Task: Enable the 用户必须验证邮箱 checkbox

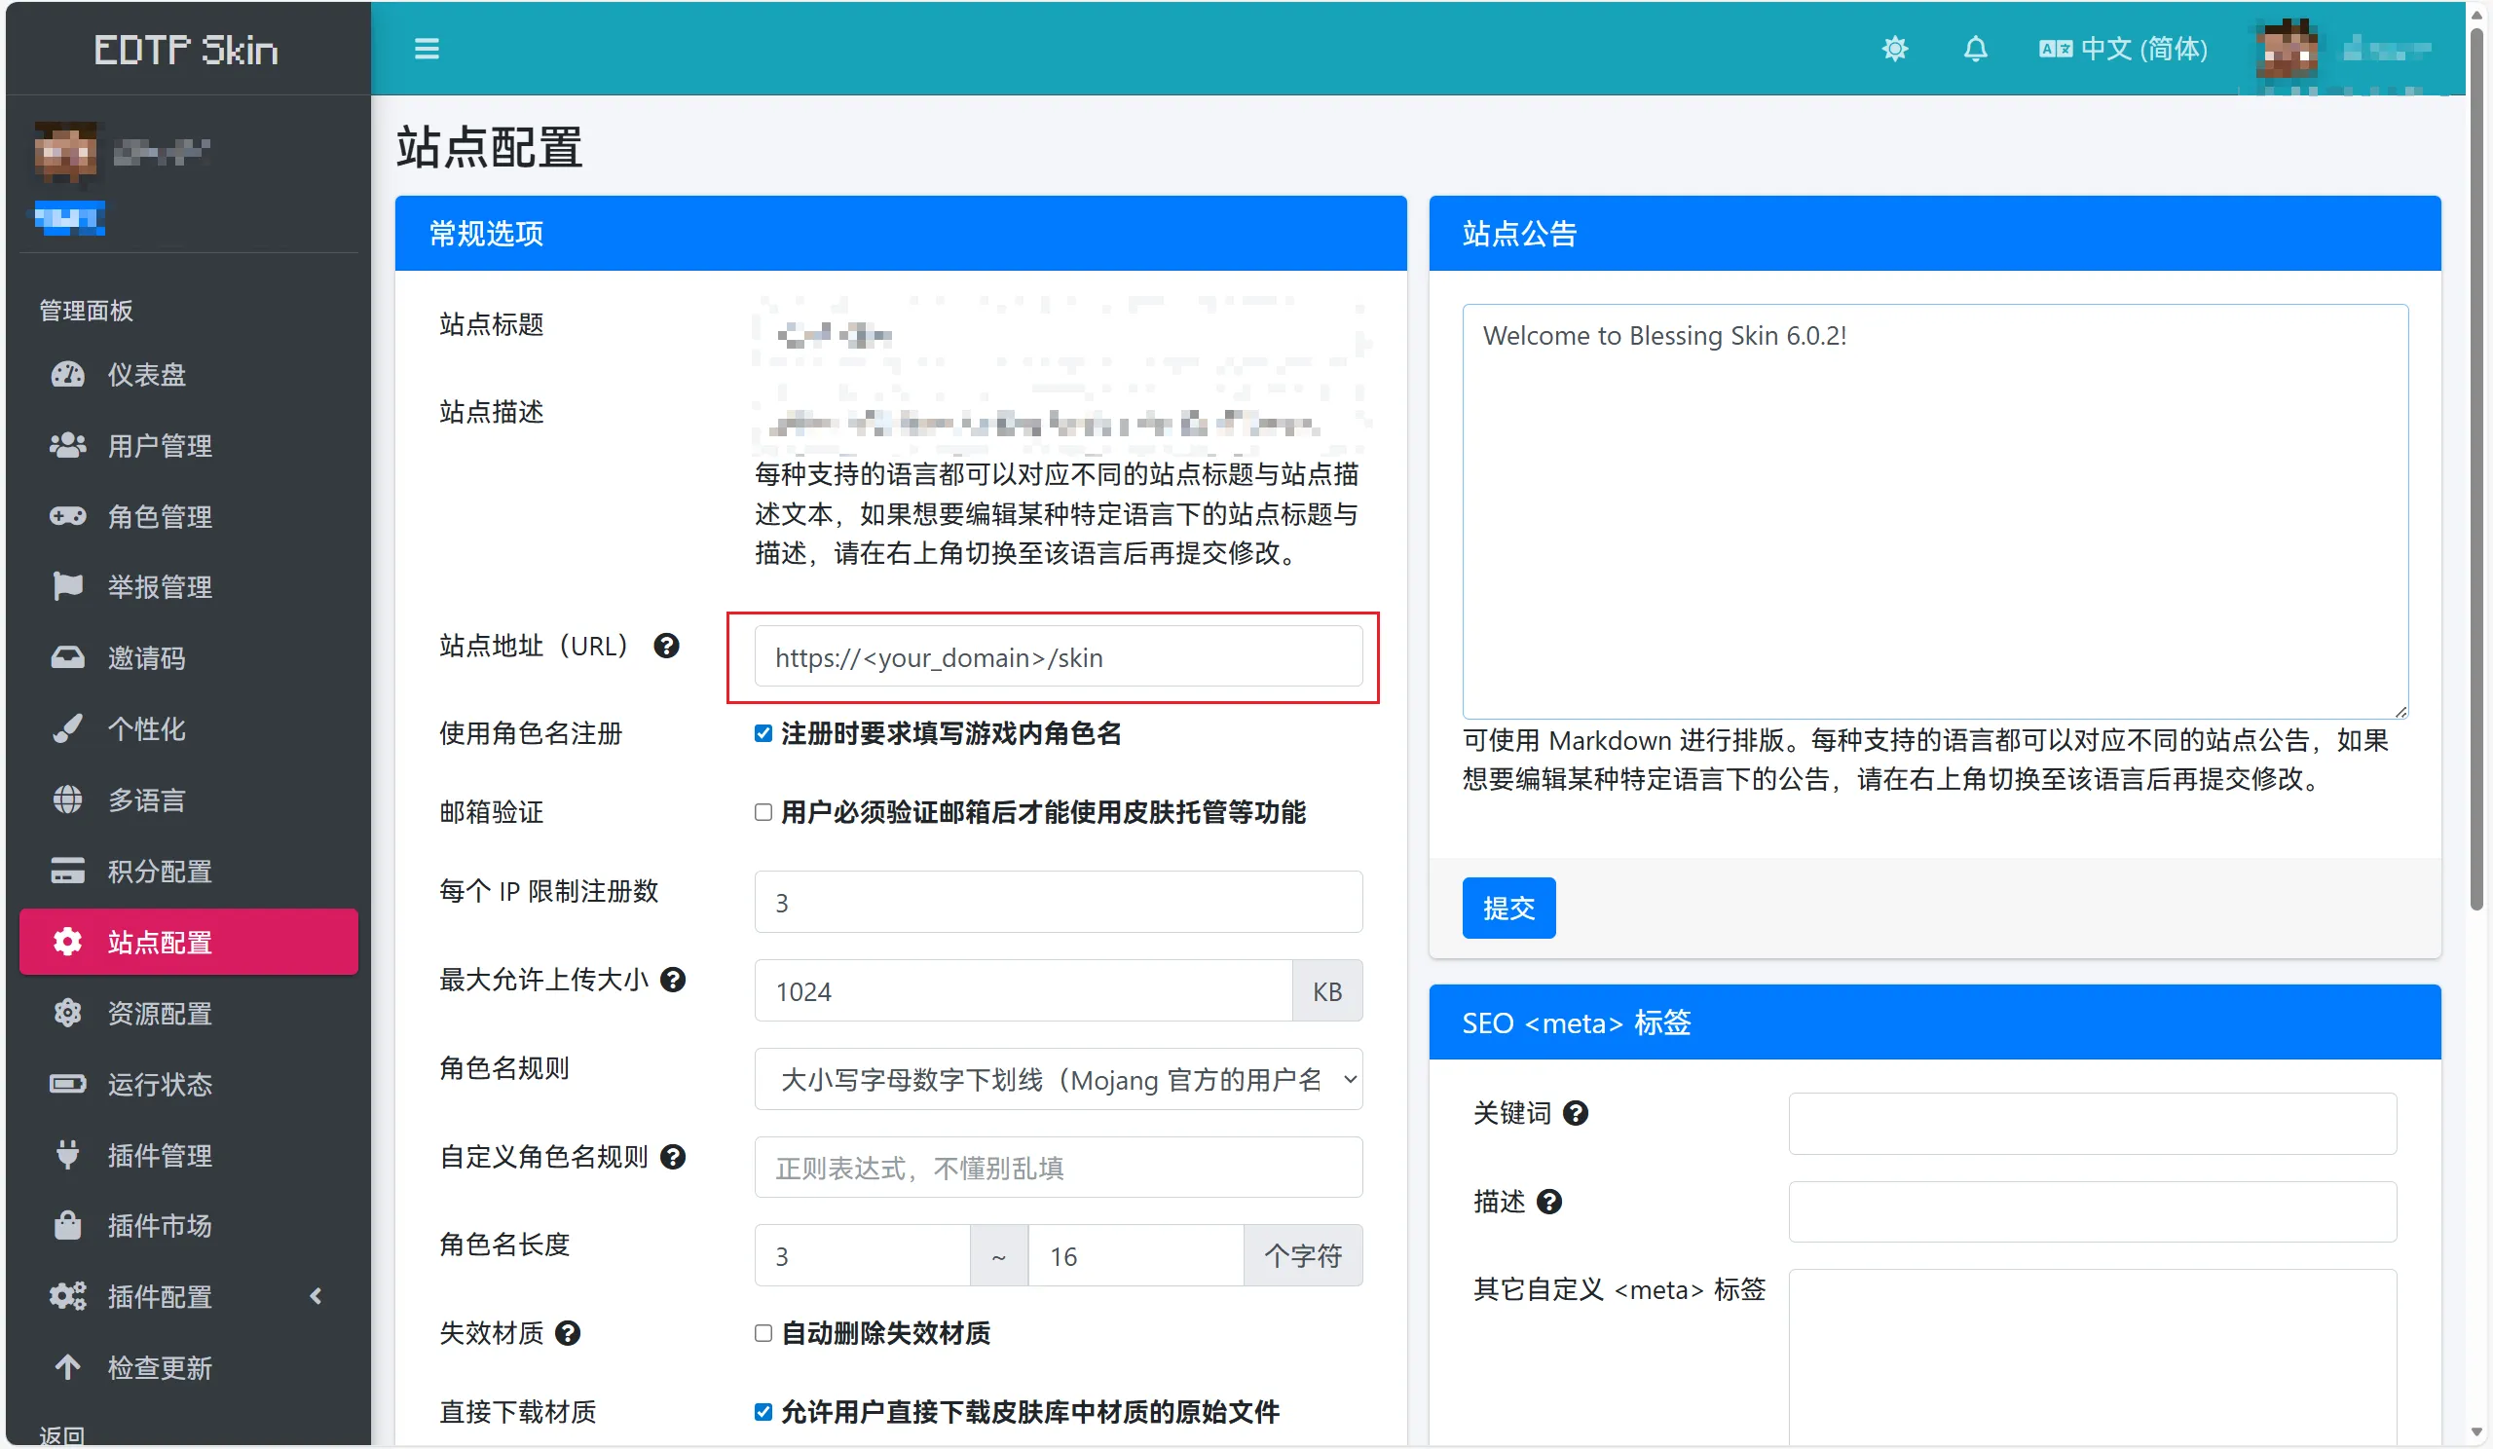Action: (763, 812)
